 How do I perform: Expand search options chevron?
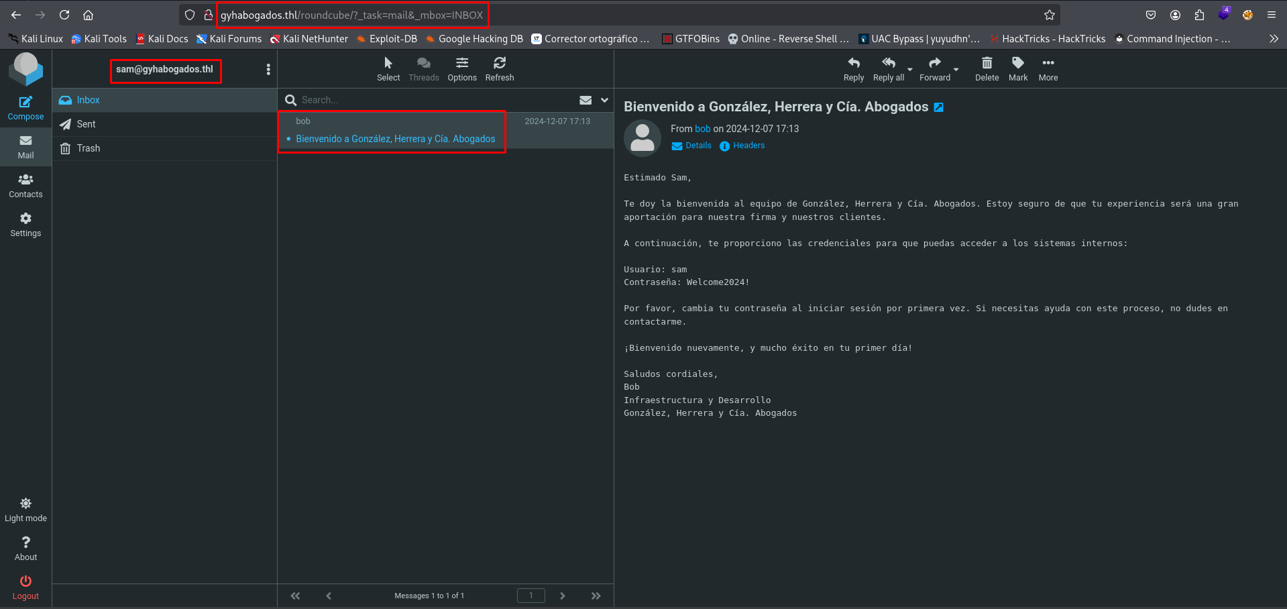(x=604, y=100)
